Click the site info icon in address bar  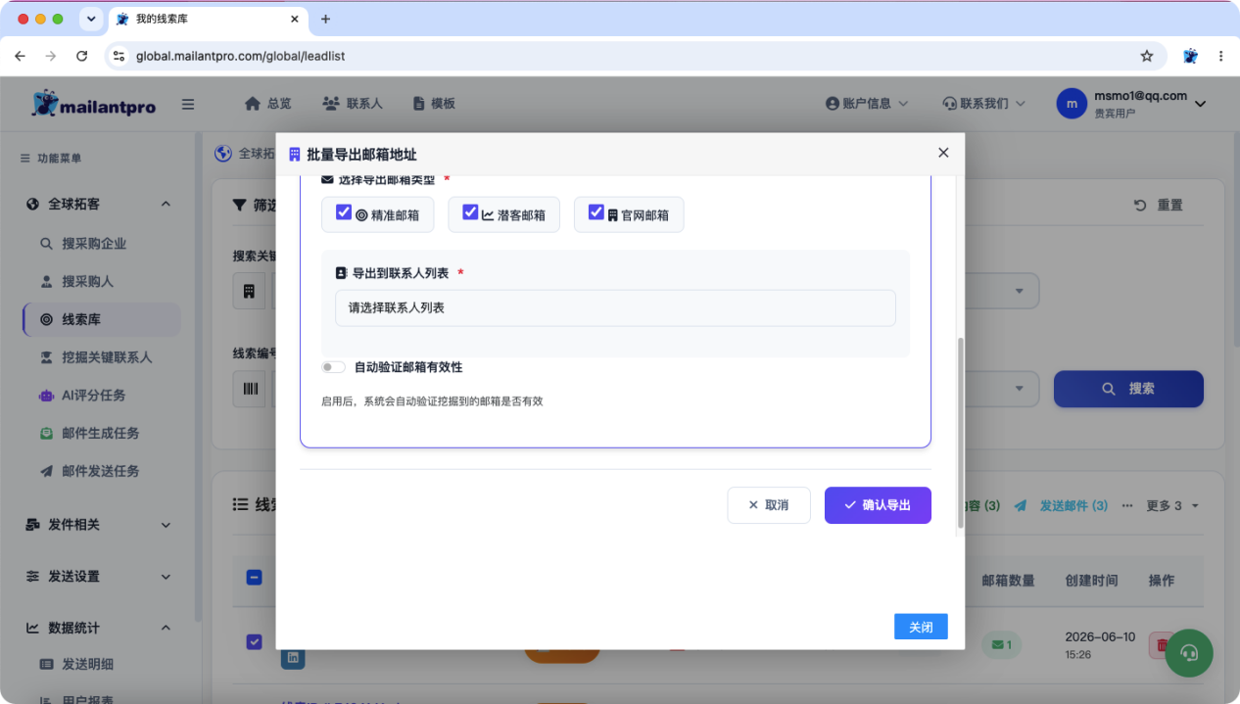tap(119, 56)
